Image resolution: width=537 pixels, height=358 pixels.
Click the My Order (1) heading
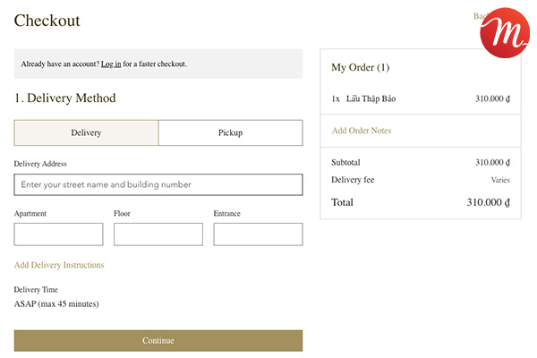click(360, 67)
